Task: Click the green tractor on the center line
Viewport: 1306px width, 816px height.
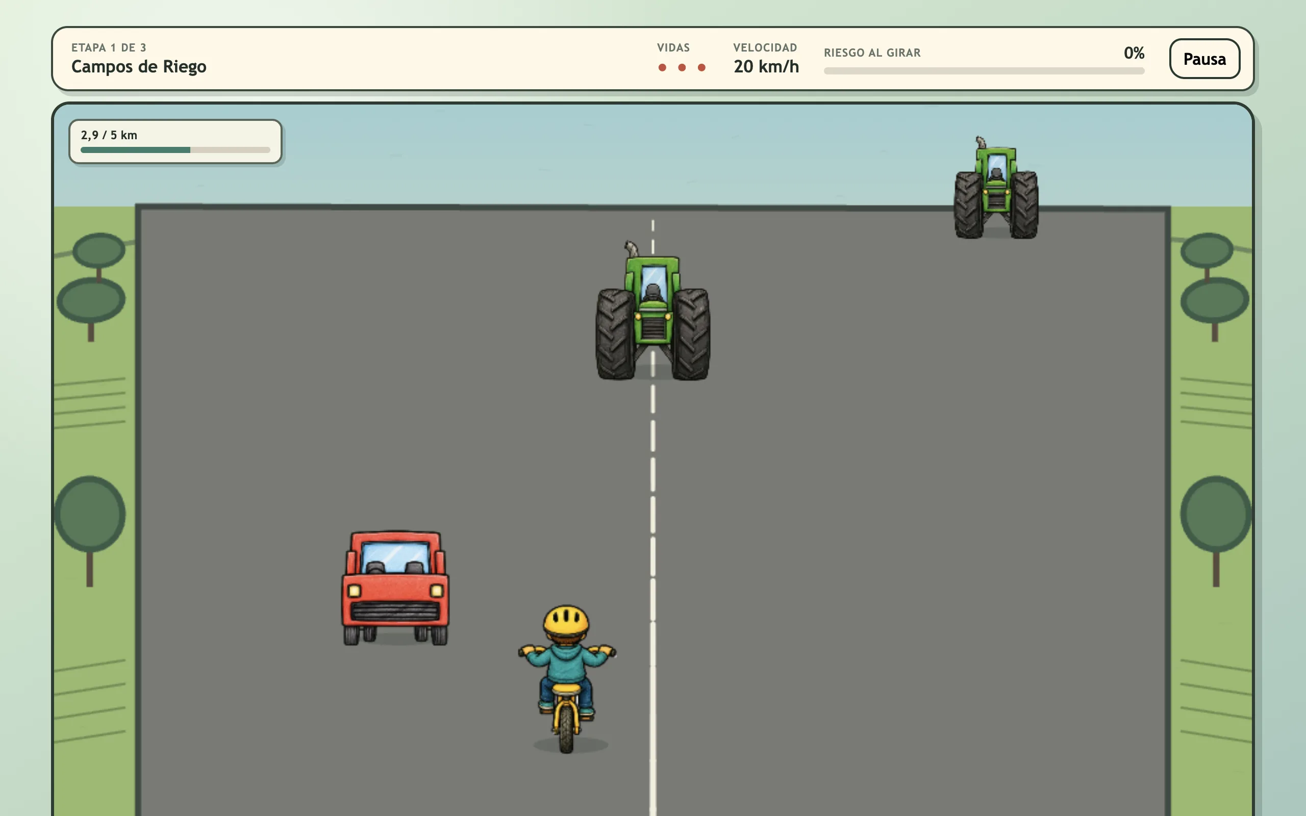Action: point(652,311)
